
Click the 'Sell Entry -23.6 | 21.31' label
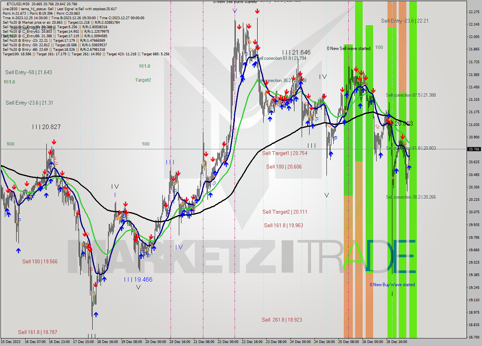[29, 103]
